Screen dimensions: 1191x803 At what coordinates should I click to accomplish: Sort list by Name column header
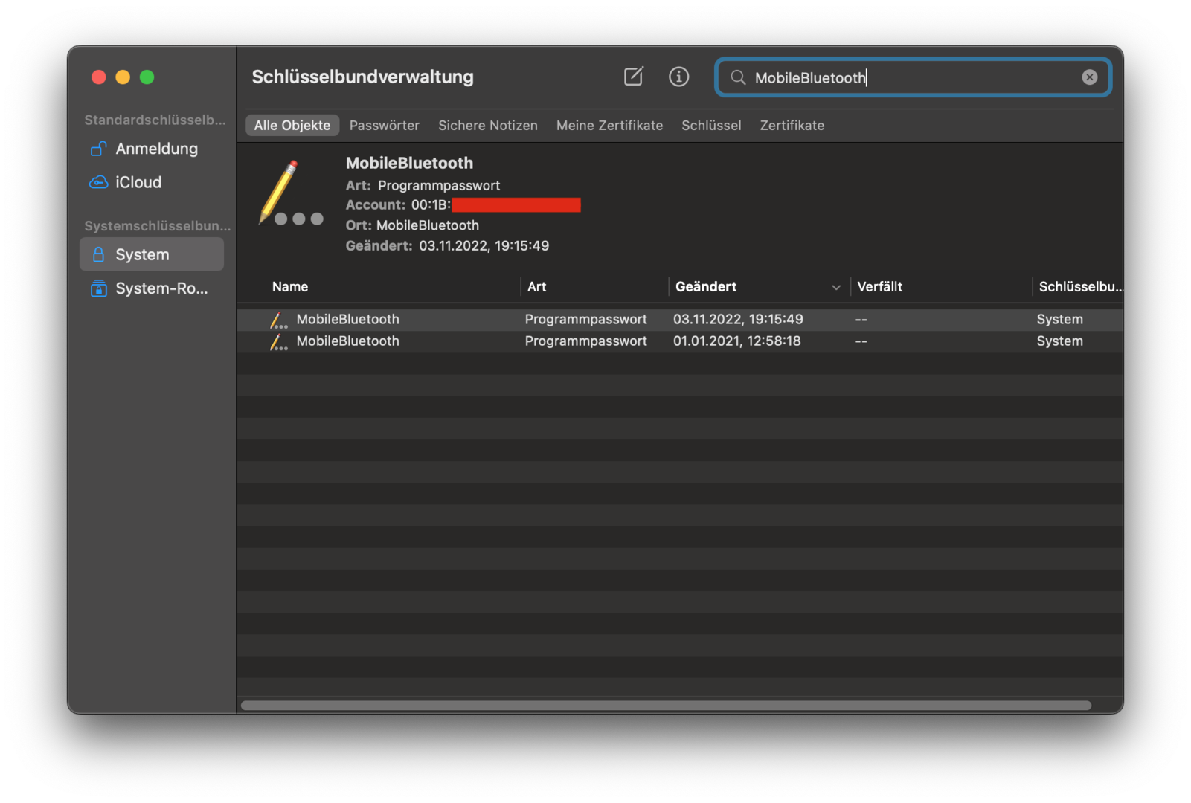[290, 287]
